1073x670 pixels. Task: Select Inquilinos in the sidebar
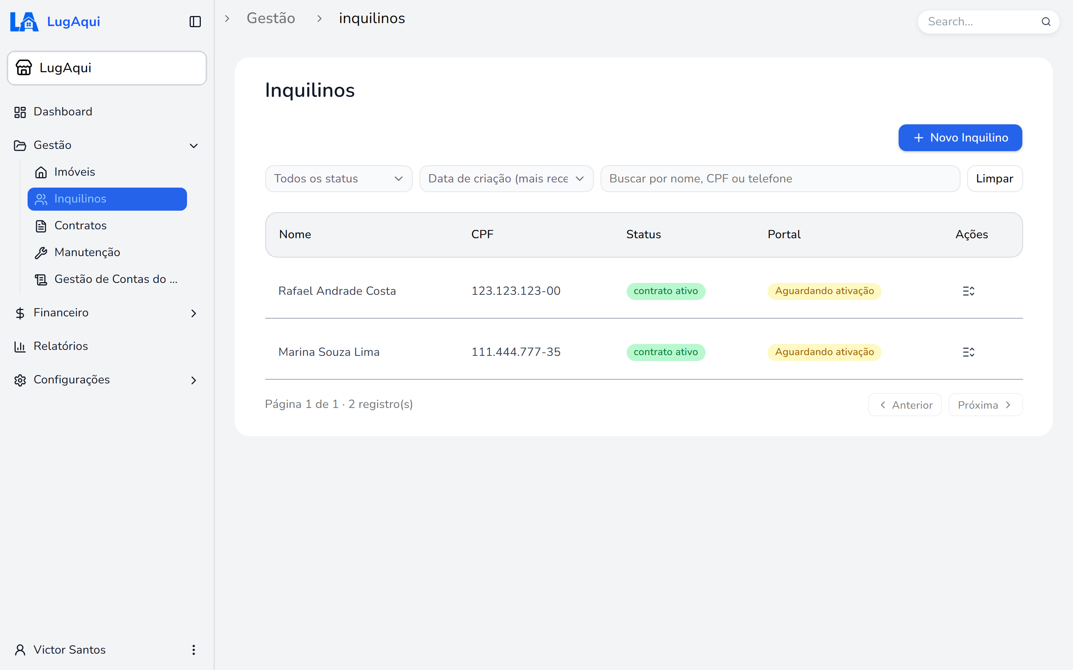point(107,199)
